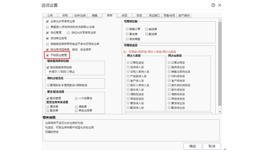Click the scrollbar up arrow
The image size is (265, 152).
tap(220, 20)
